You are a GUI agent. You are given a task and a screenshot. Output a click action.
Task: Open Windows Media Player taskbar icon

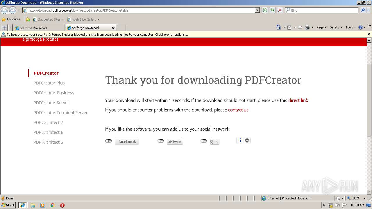[43, 205]
